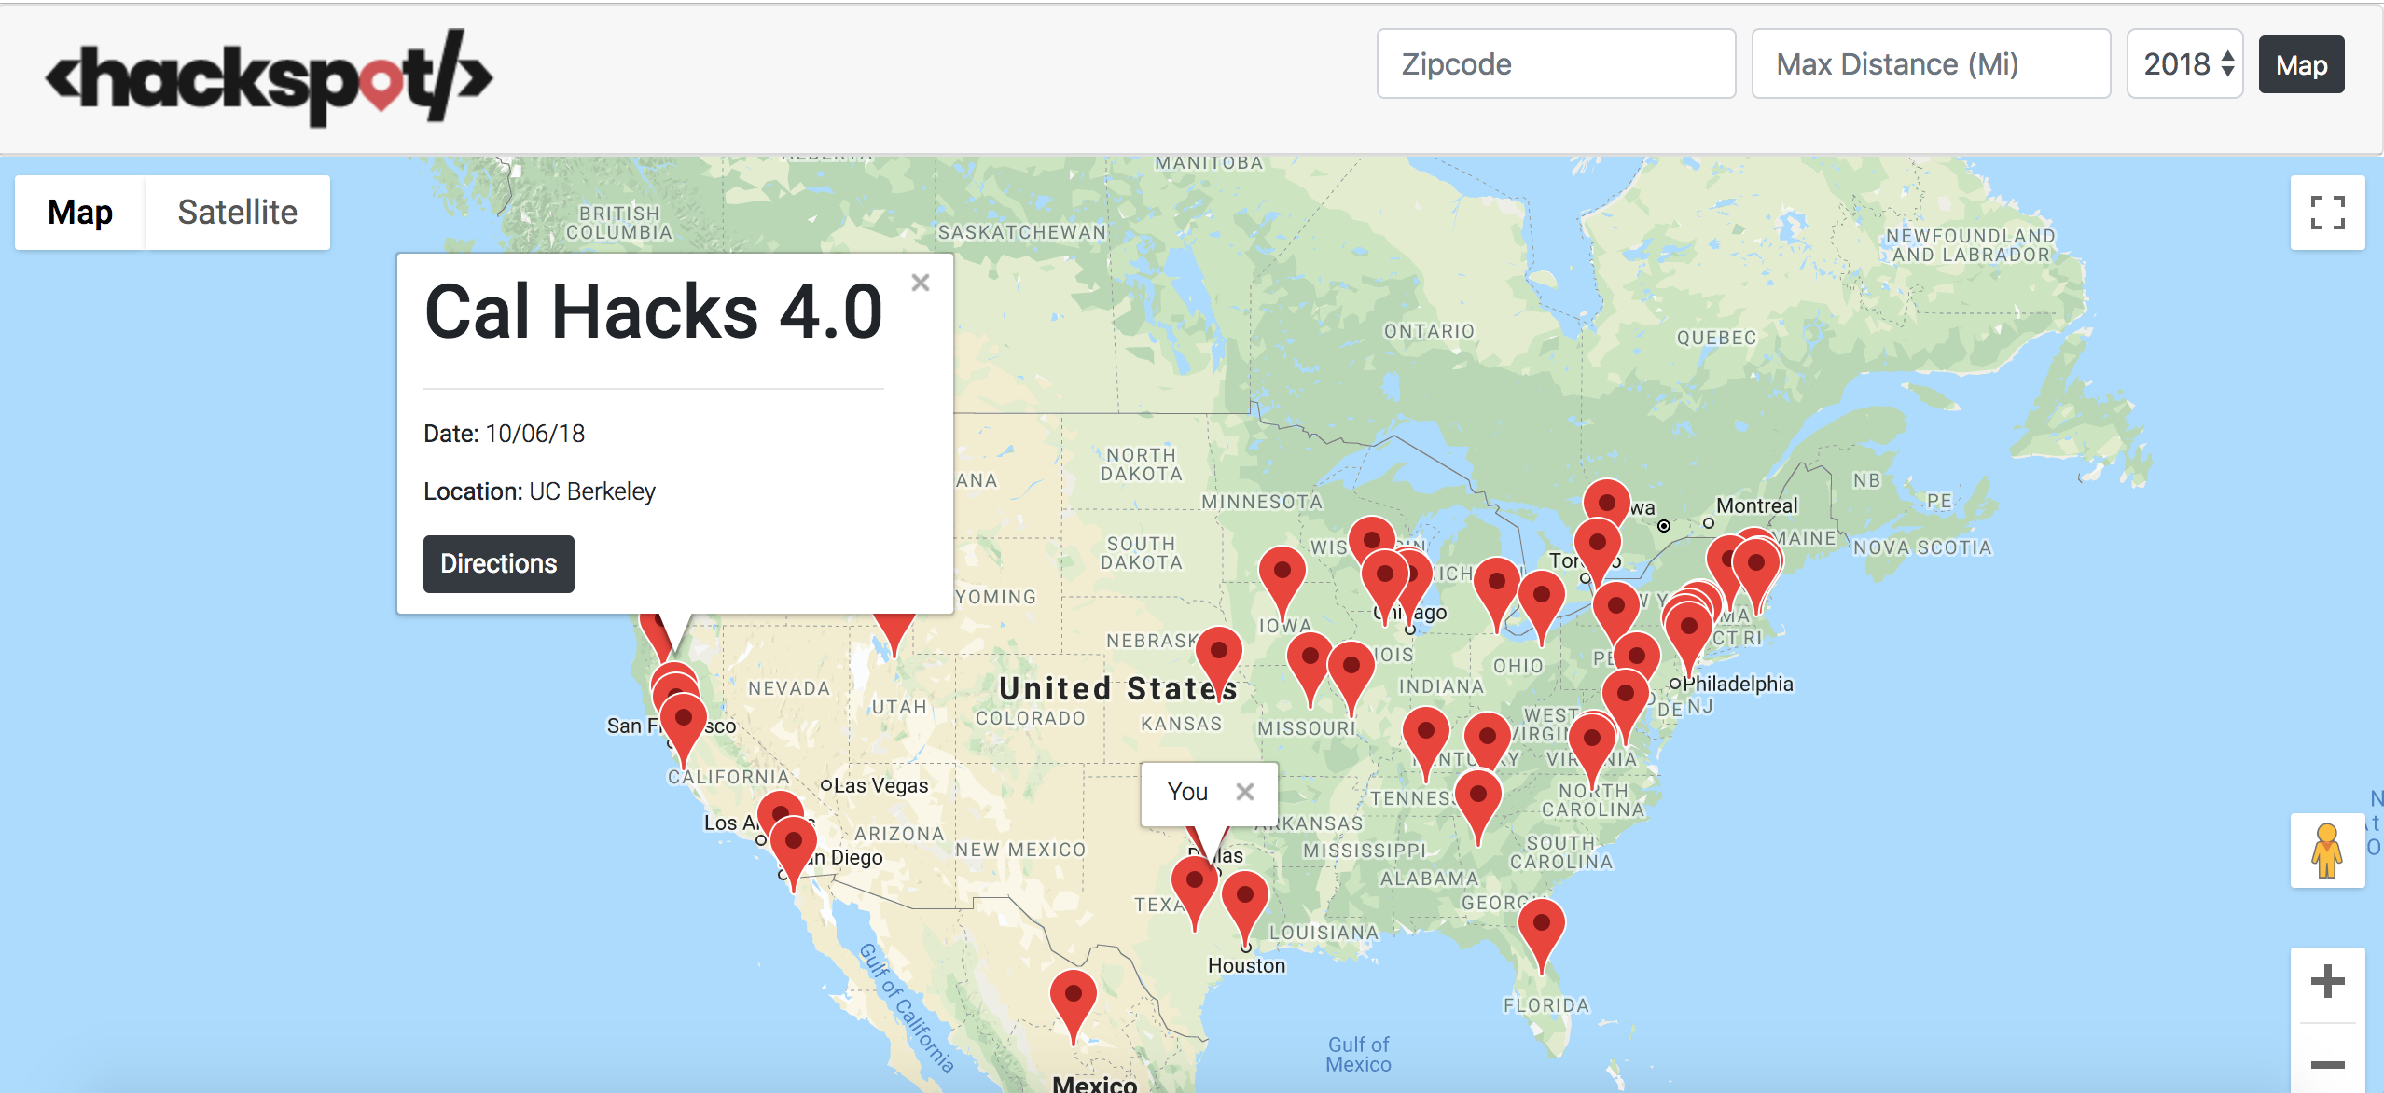
Task: Click Directions button for Cal Hacks
Action: [498, 563]
